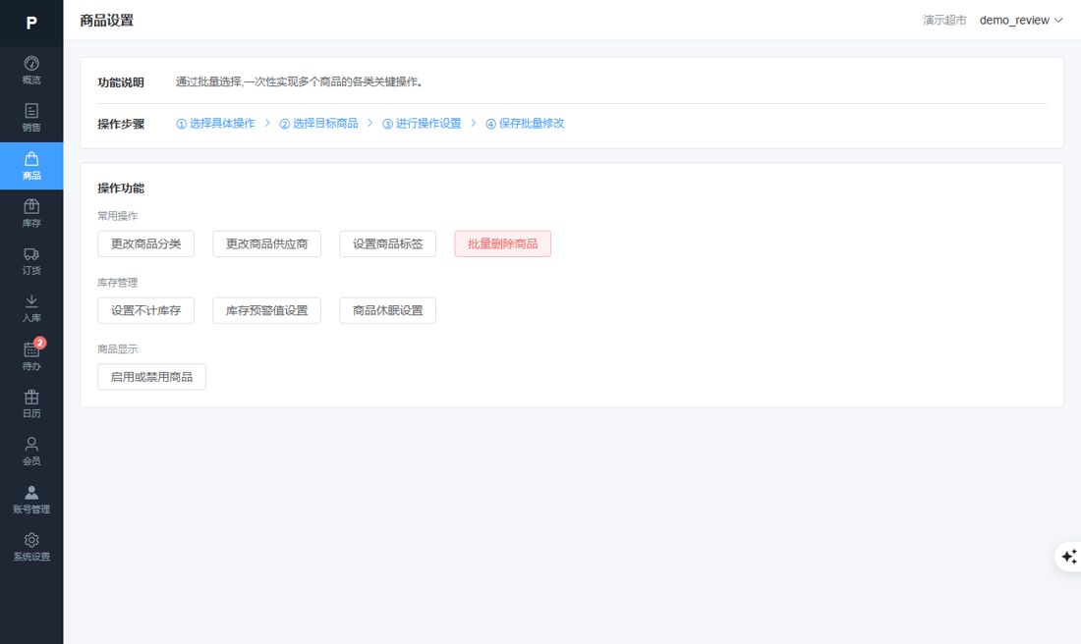The width and height of the screenshot is (1081, 644).
Task: Click the red 批量删除商品 button
Action: (502, 243)
